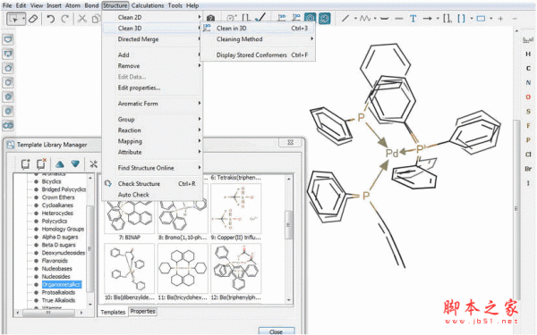The height and width of the screenshot is (335, 537).
Task: Select oxygen atom O
Action: [x=528, y=97]
